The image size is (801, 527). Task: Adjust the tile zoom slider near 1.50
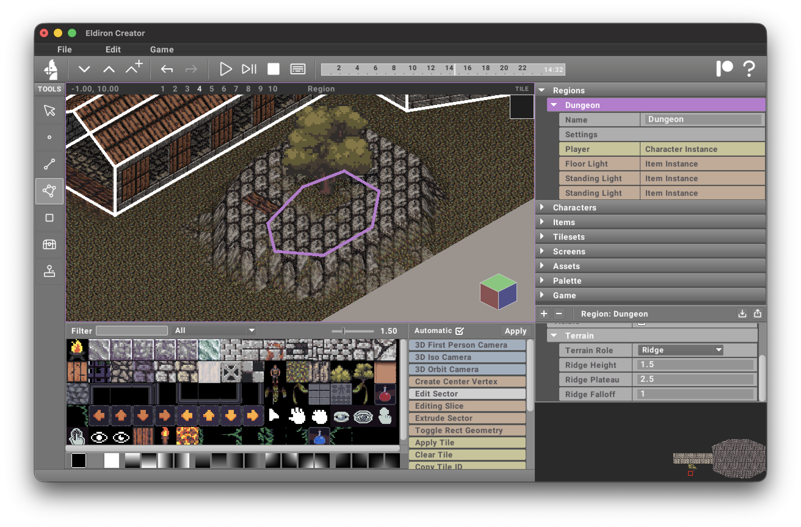344,331
